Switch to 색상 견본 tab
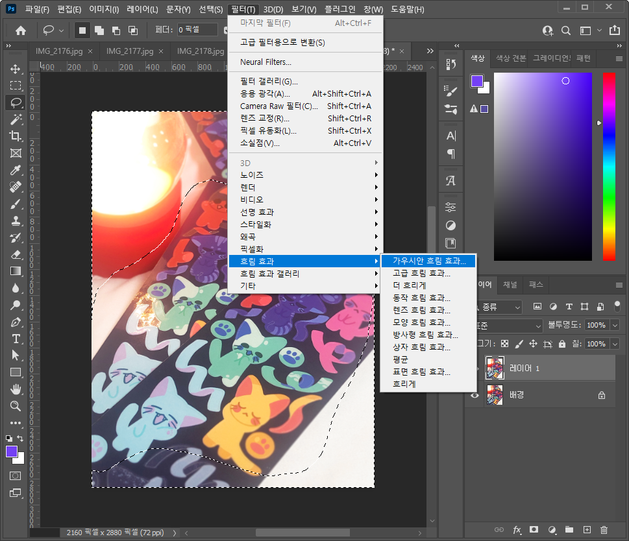The height and width of the screenshot is (541, 629). pos(510,58)
